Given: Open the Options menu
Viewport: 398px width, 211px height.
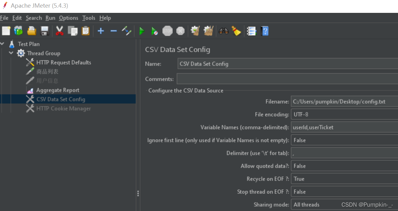Looking at the screenshot, I should [69, 18].
